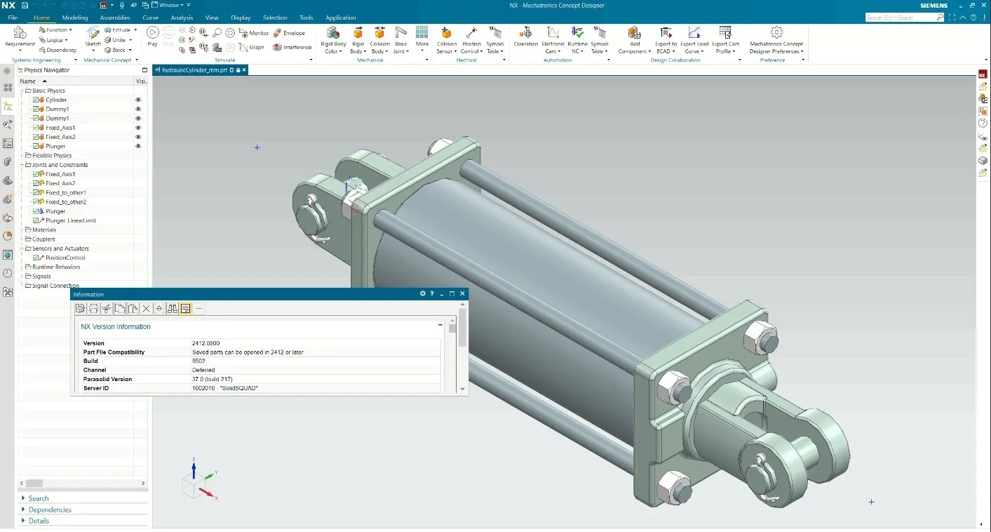Viewport: 991px width, 532px height.
Task: Toggle the Plunger_LinearLimit checkbox
Action: [x=36, y=220]
